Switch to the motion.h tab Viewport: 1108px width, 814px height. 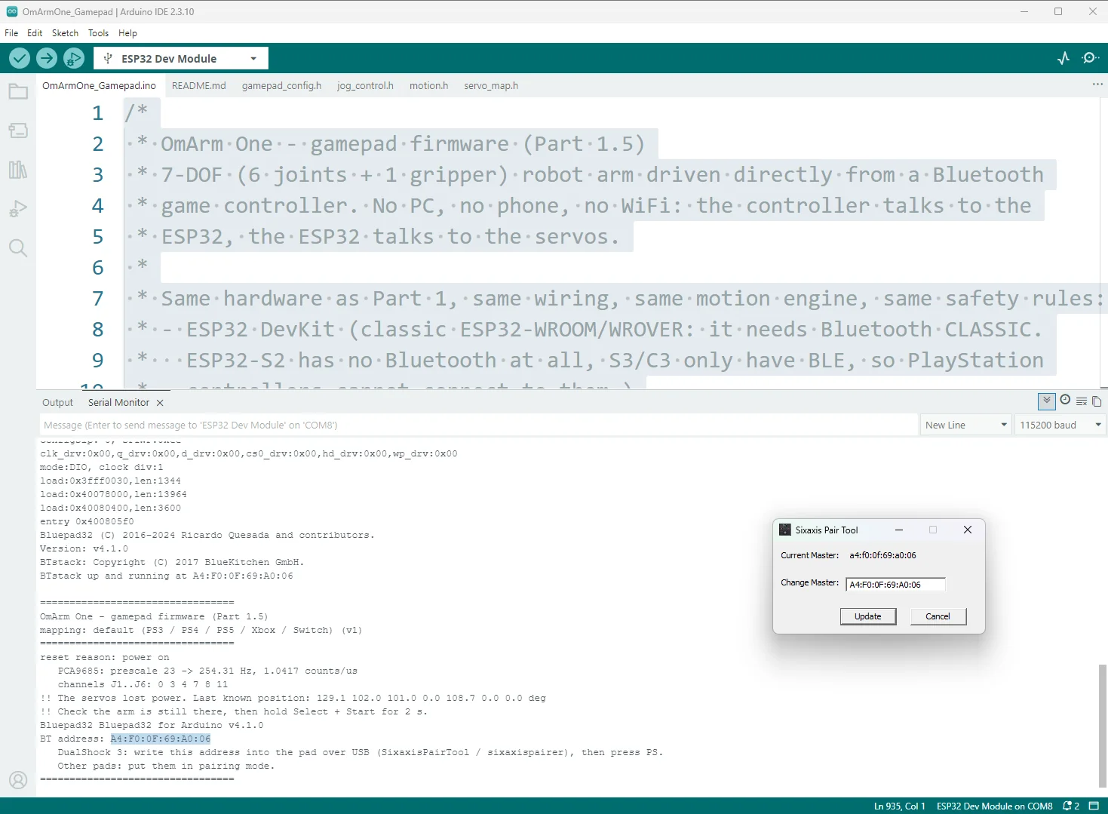coord(428,85)
